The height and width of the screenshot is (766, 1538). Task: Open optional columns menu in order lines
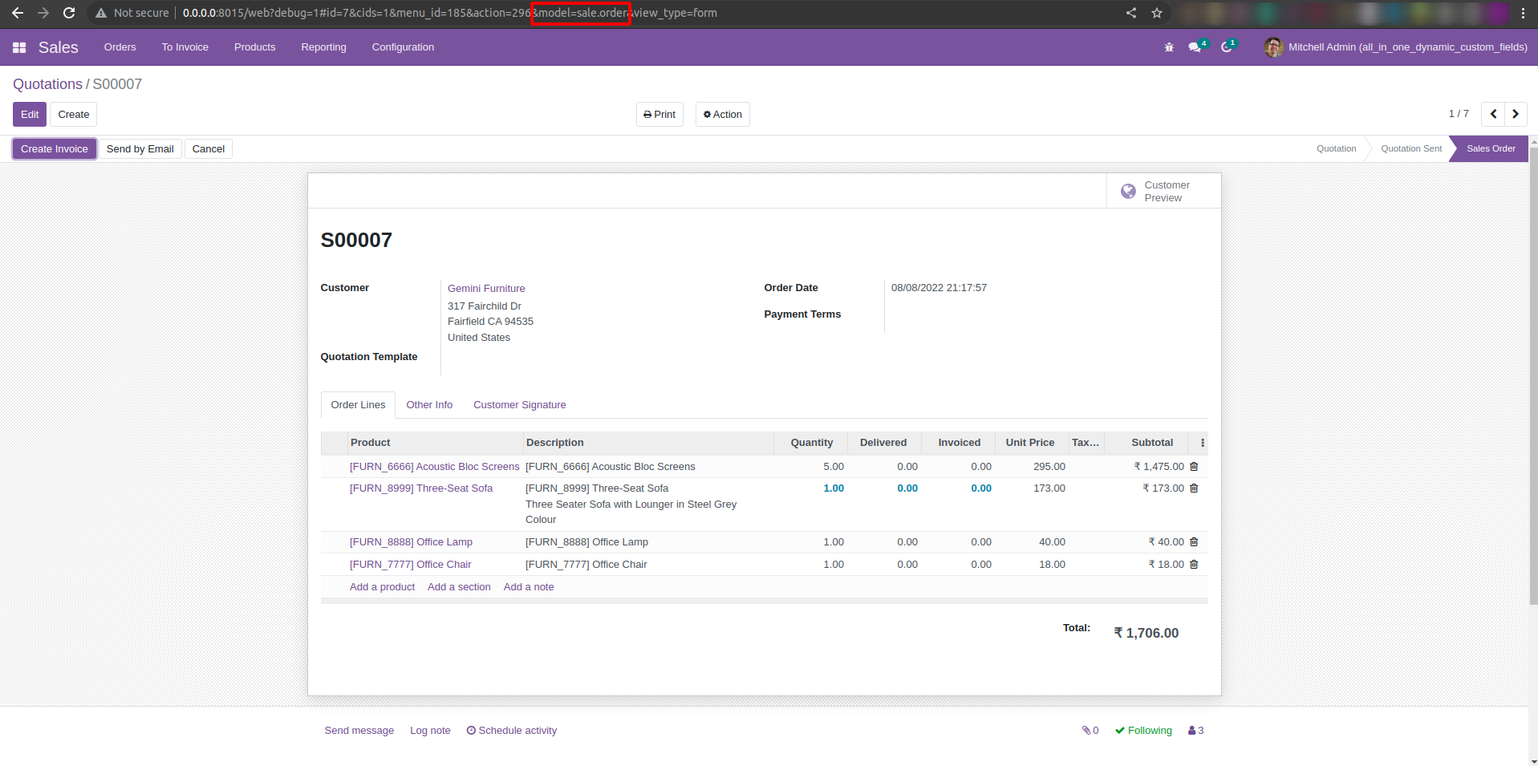1202,443
